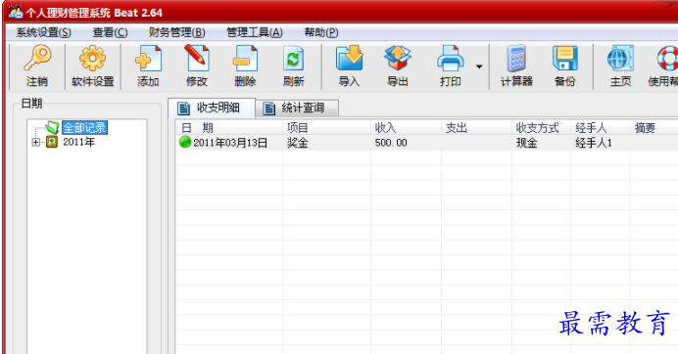678x354 pixels.
Task: Open the 计算器 calculator icon
Action: [516, 58]
